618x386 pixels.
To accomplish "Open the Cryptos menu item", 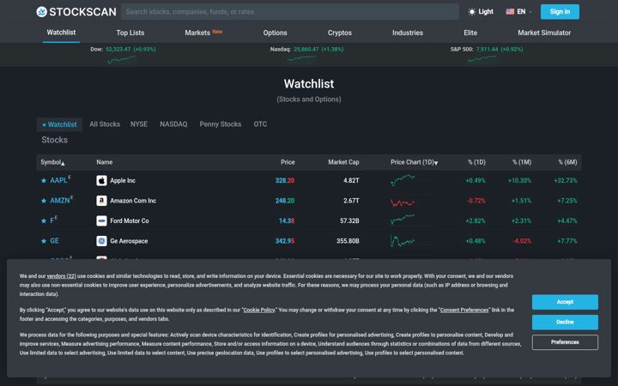I will [339, 33].
